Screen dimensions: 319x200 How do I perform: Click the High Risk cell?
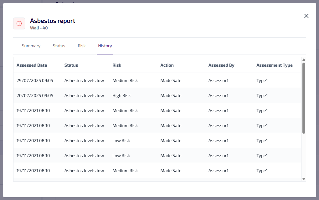pos(121,95)
